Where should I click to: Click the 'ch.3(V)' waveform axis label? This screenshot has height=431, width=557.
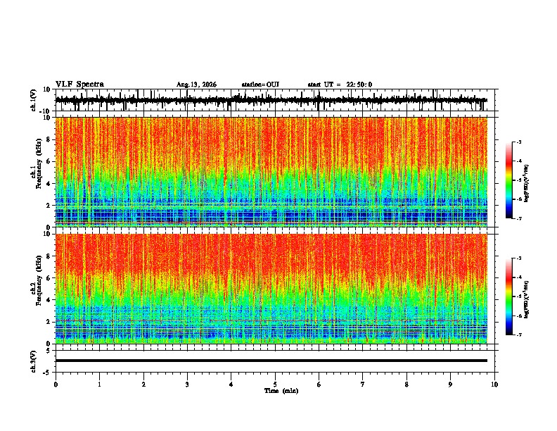[34, 361]
